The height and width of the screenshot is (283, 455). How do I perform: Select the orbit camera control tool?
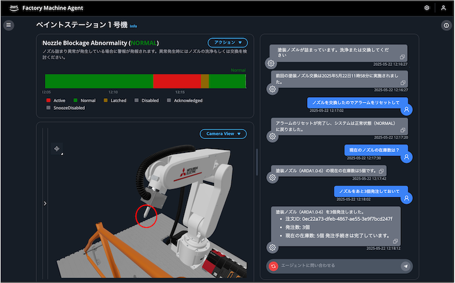click(x=57, y=148)
